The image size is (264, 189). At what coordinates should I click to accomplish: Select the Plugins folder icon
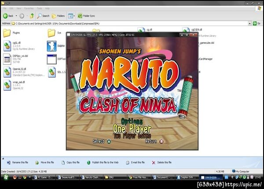pos(7,33)
